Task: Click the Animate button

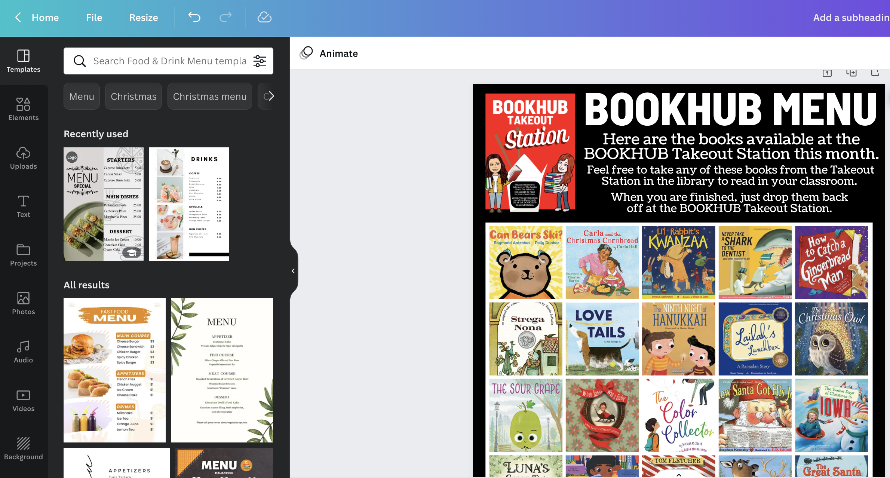Action: (x=329, y=53)
